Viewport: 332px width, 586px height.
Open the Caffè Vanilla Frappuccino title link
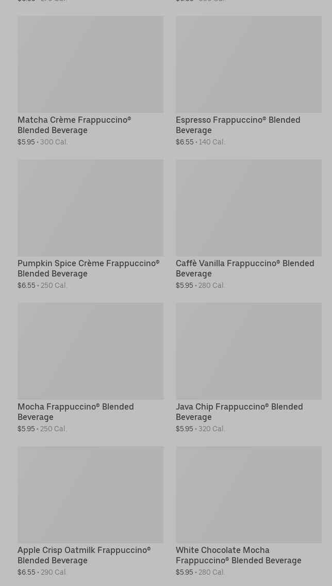click(x=244, y=268)
